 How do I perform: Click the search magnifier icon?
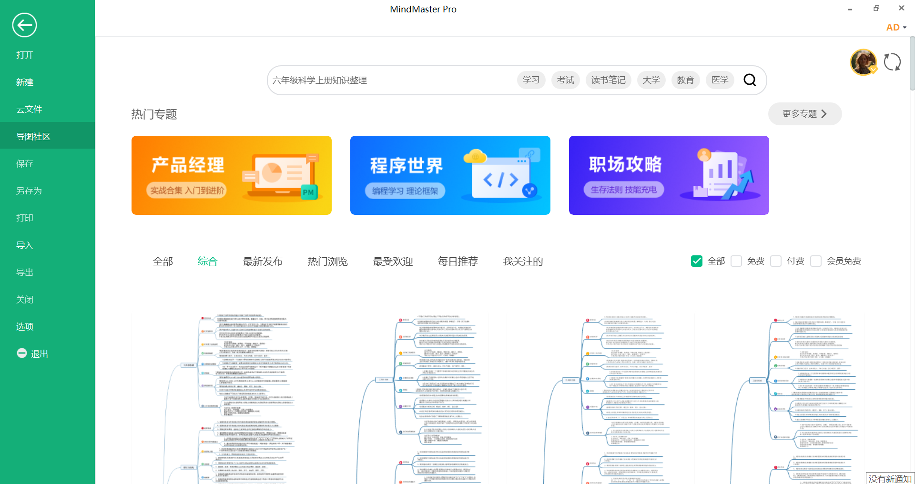[x=750, y=80]
